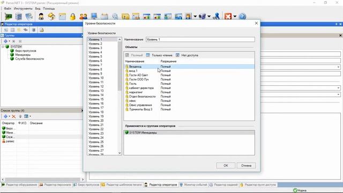Select Менеджеры in the groups tree
The height and width of the screenshot is (193, 343).
23,55
